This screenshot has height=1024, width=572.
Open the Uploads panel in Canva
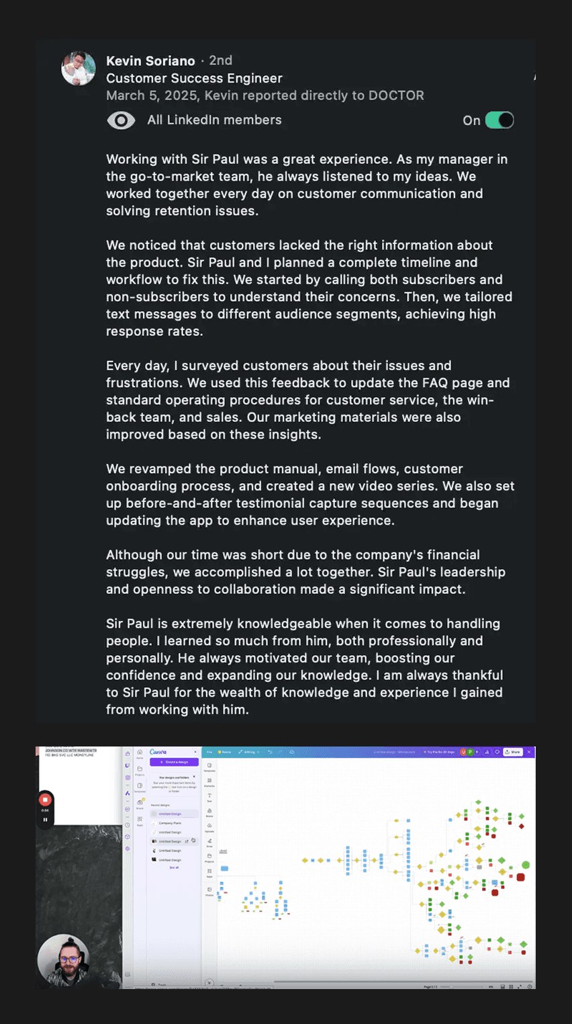[x=209, y=826]
